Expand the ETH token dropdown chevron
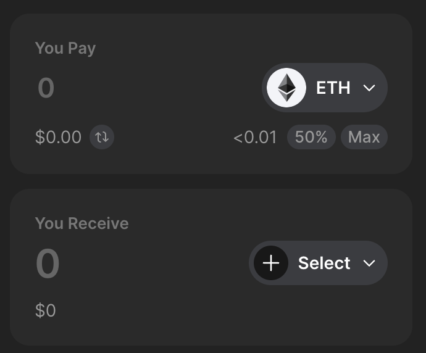426x353 pixels. point(369,88)
